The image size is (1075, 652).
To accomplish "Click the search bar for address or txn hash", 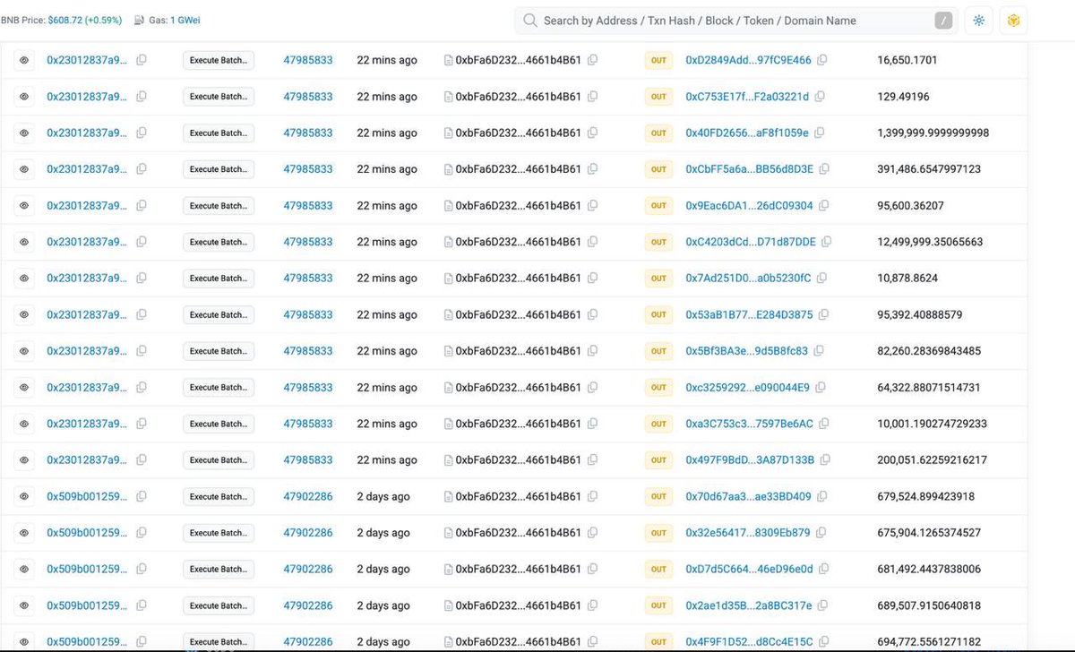I will click(x=735, y=21).
